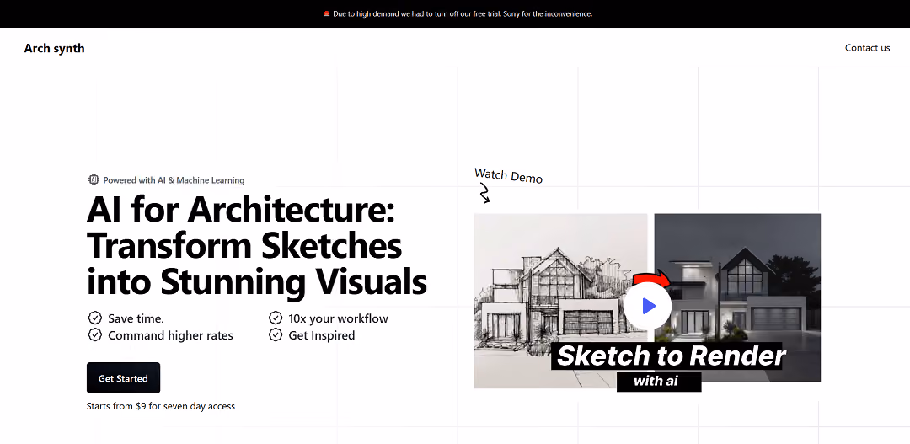Click the checkmark icon next to 10x your workflow
Viewport: 910px width, 444px height.
coord(276,318)
